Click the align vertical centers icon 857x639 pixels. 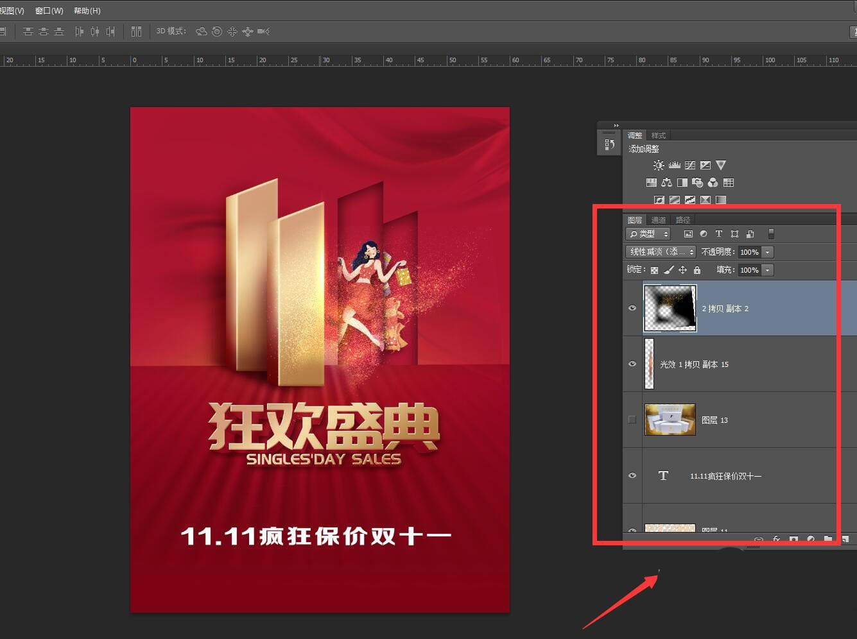[x=44, y=31]
